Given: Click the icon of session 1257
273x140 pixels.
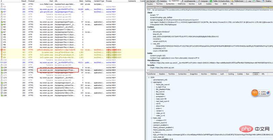Looking at the screenshot, I should click(x=2, y=63).
